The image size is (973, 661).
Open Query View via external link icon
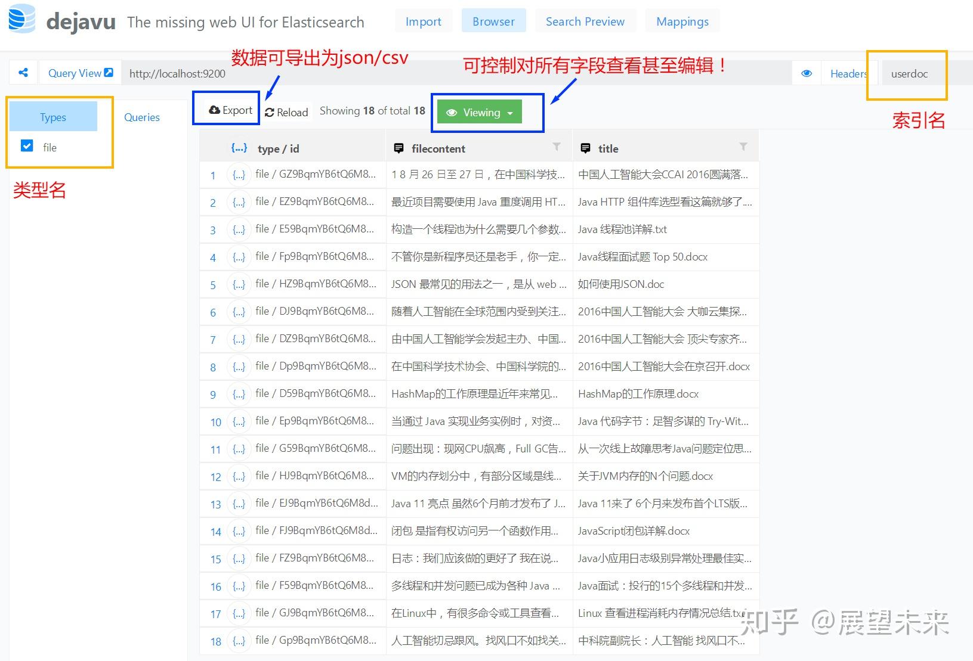pos(108,72)
